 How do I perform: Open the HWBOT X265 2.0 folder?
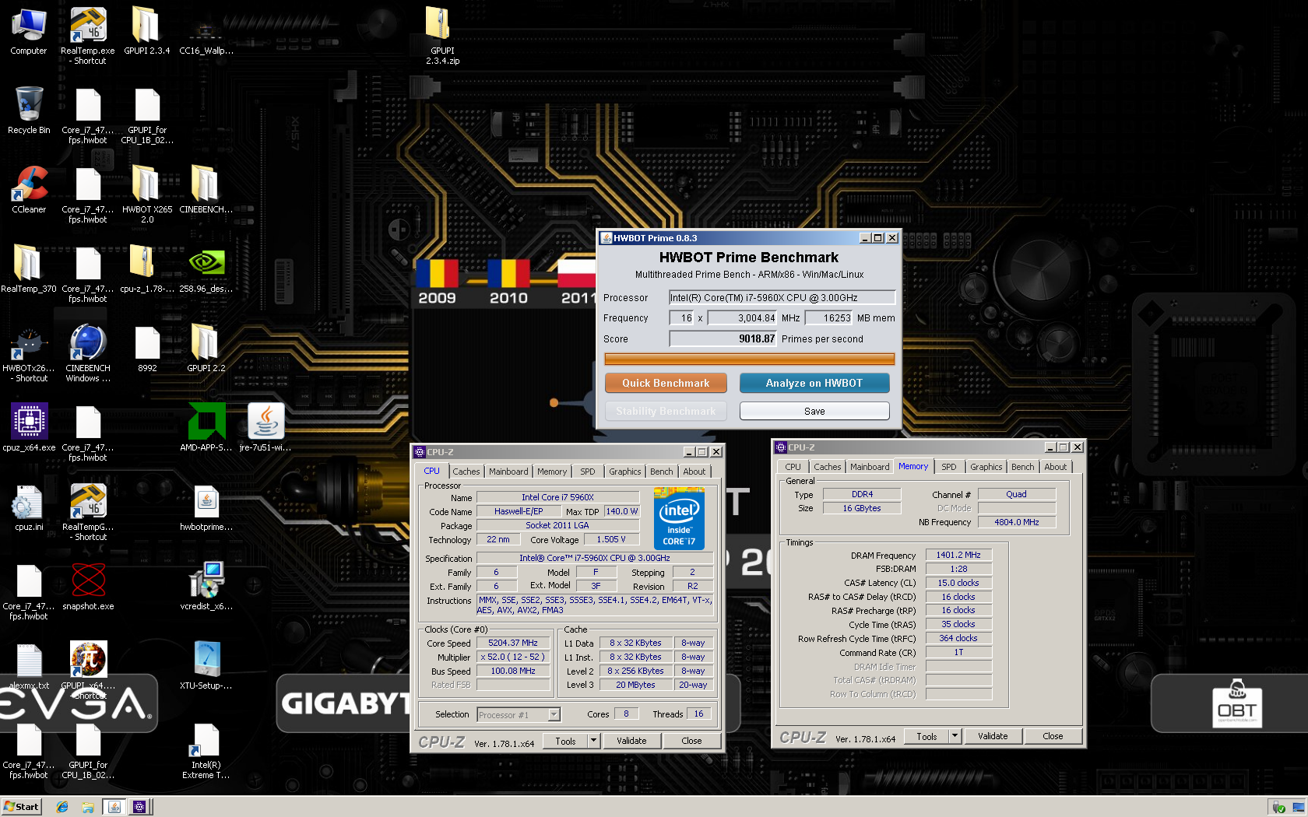[146, 195]
